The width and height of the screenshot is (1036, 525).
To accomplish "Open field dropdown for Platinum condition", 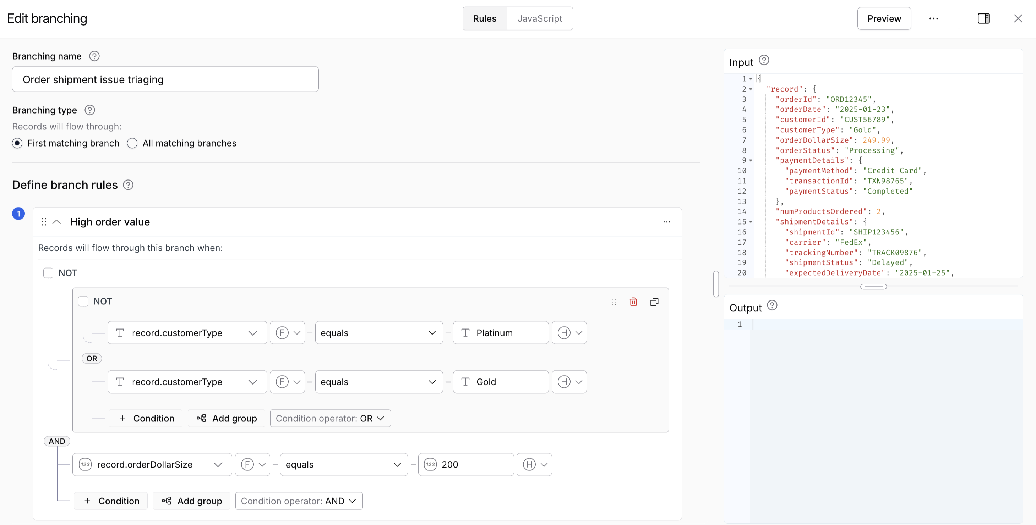I will point(187,333).
